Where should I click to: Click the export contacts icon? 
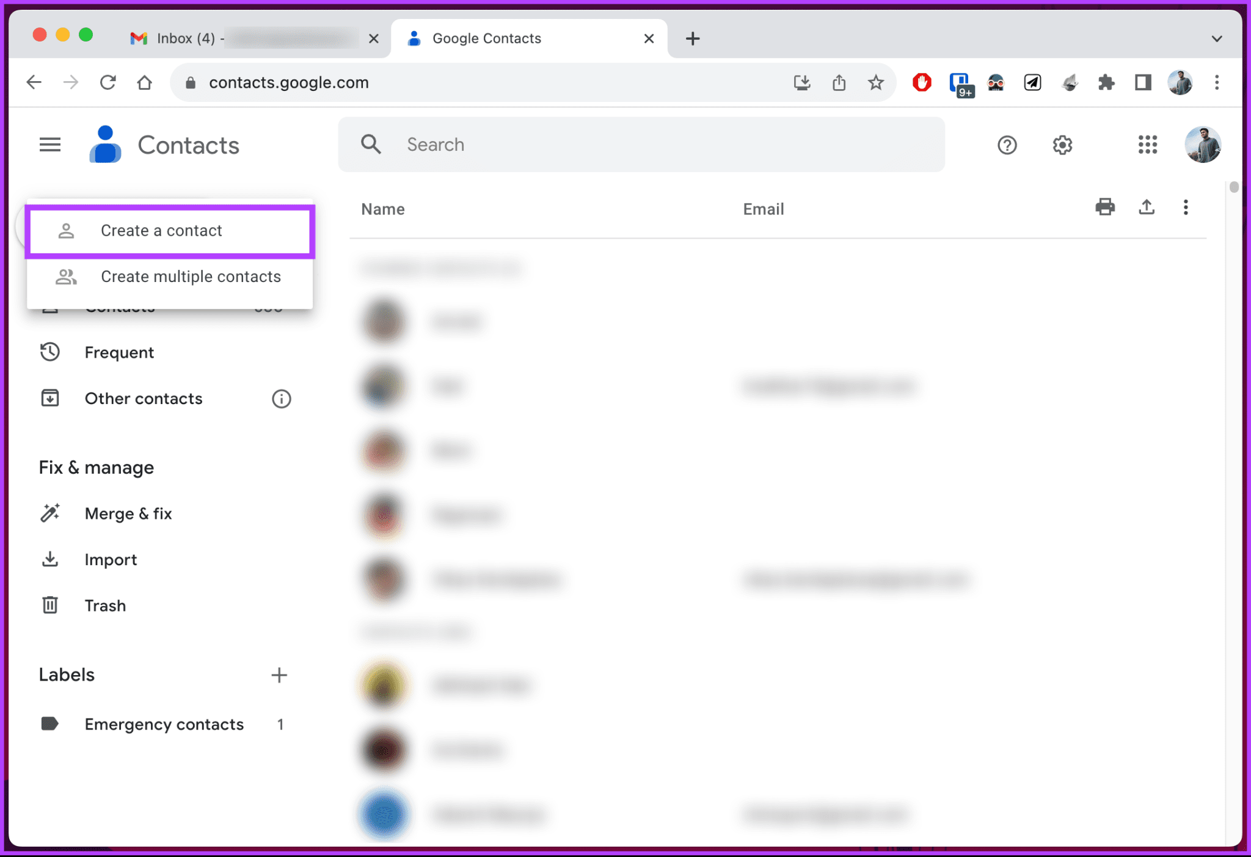[x=1147, y=208]
